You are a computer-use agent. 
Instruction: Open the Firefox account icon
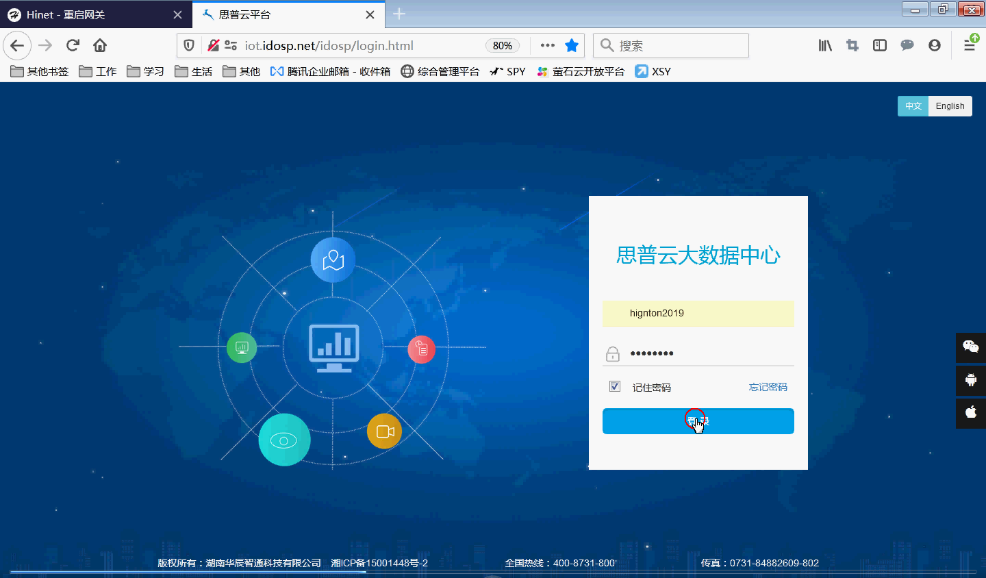934,46
